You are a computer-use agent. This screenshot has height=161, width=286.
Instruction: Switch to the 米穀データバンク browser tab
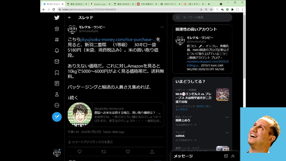click(x=170, y=4)
